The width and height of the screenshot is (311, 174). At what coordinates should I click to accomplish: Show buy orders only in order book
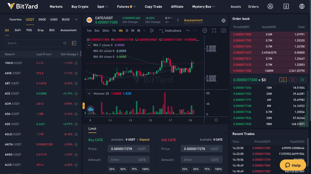[302, 80]
